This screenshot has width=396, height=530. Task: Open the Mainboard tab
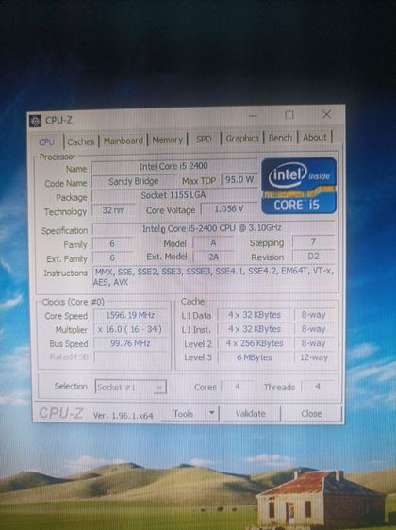(123, 141)
